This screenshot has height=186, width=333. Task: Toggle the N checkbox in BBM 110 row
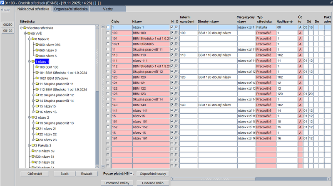tap(172, 55)
